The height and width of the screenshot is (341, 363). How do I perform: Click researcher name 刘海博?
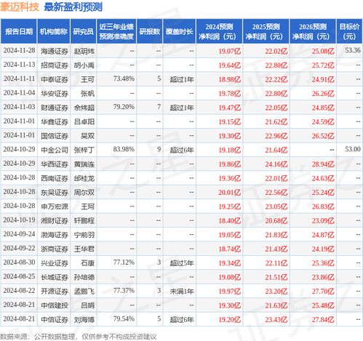tap(84, 319)
